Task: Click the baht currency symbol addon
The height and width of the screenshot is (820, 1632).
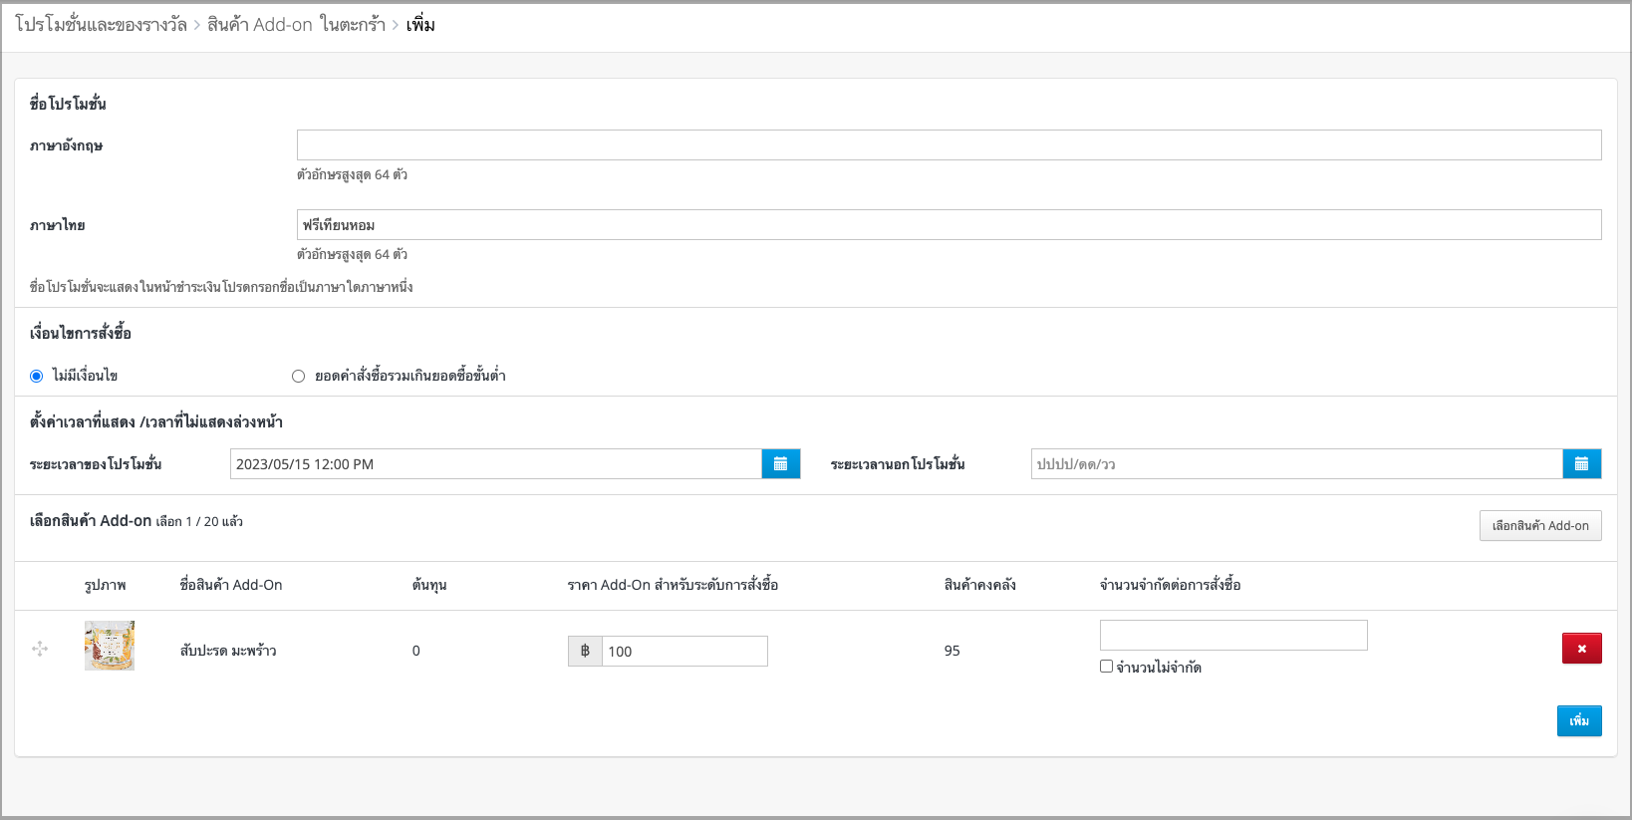Action: tap(585, 652)
